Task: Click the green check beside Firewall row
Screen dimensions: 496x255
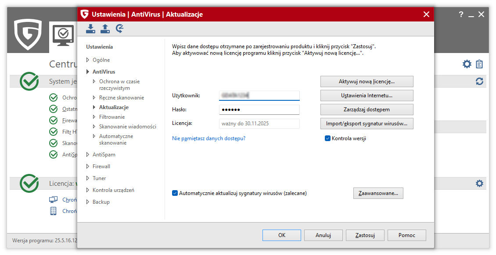Action: tap(54, 120)
